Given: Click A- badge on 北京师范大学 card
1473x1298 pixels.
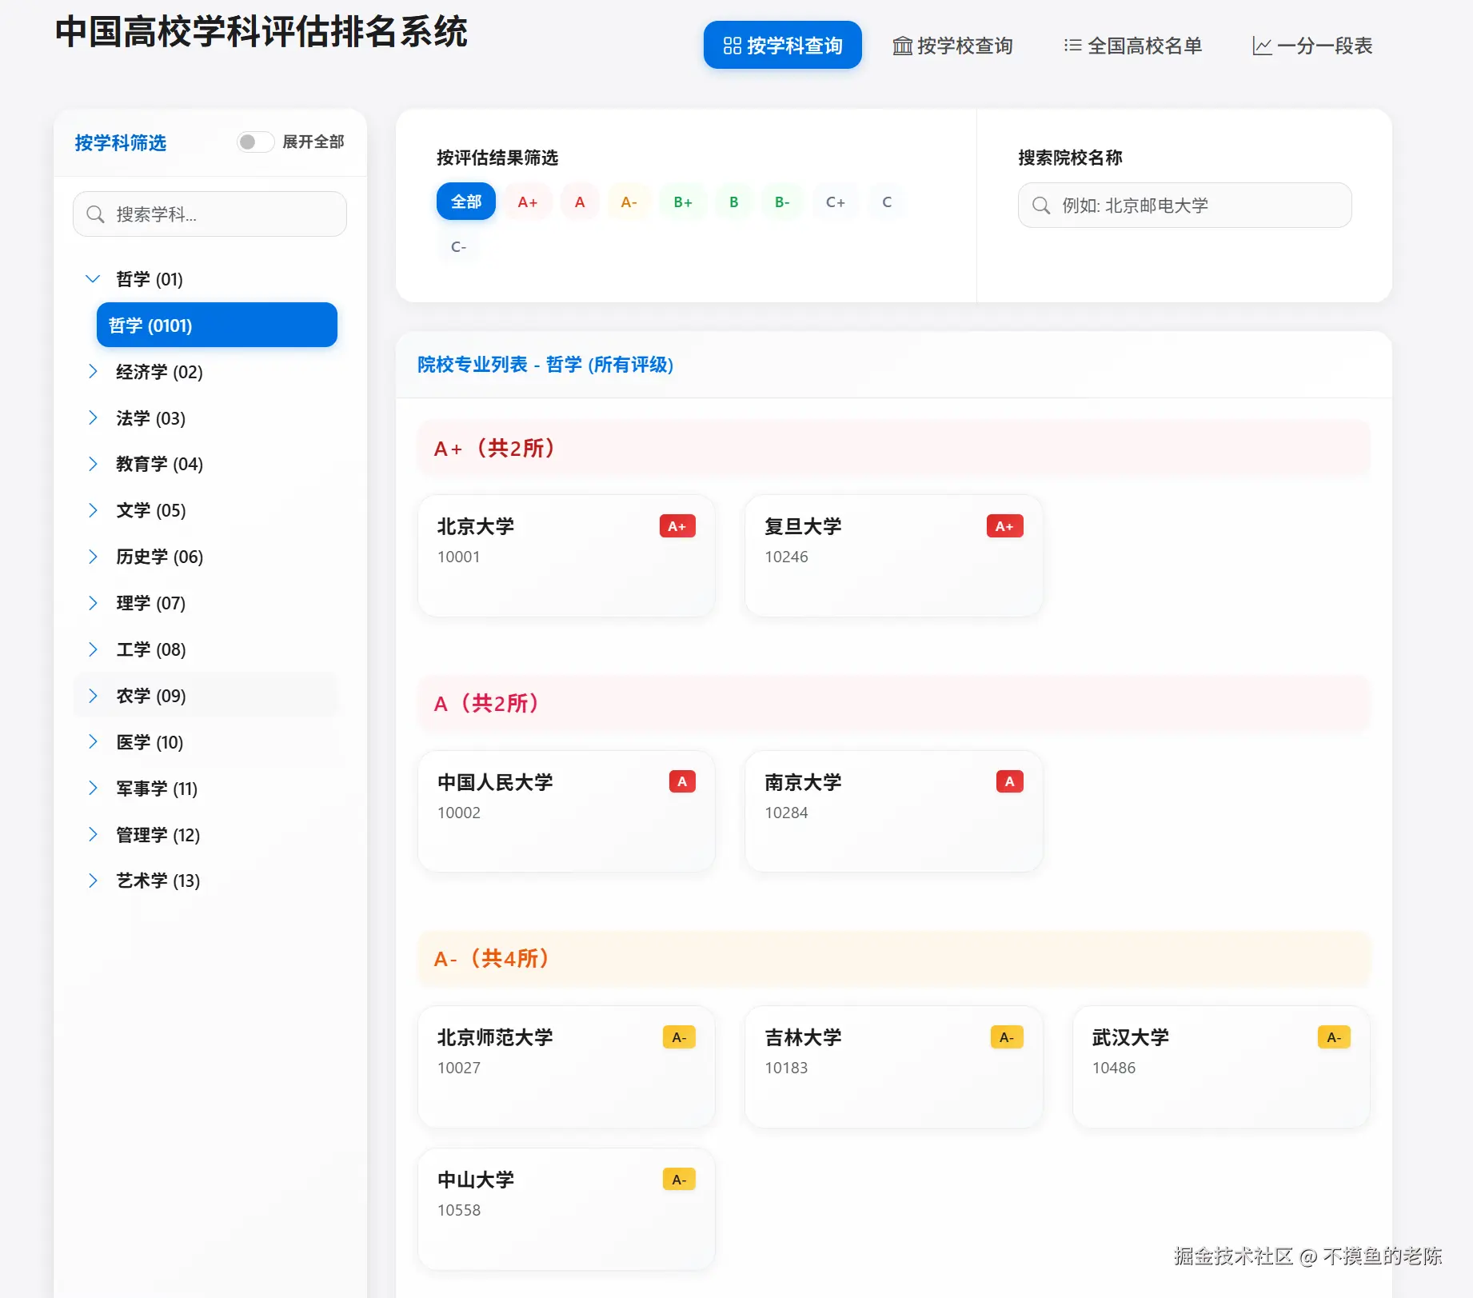Looking at the screenshot, I should point(679,1037).
